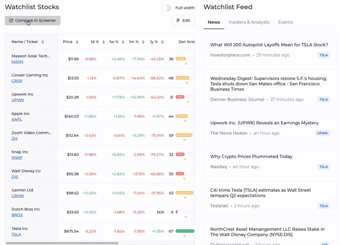
Task: Open the Wednesday Digest news article
Action: (x=269, y=84)
